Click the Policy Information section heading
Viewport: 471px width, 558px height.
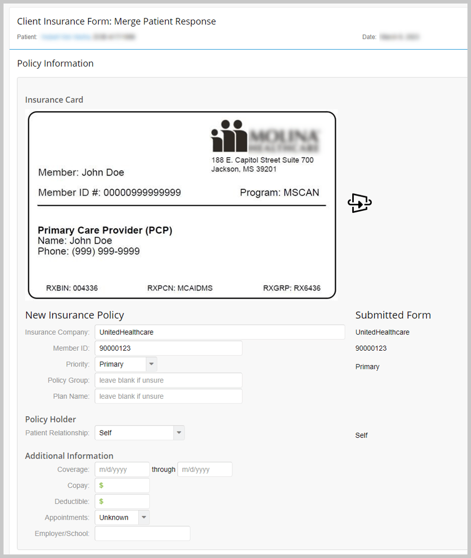tap(55, 63)
